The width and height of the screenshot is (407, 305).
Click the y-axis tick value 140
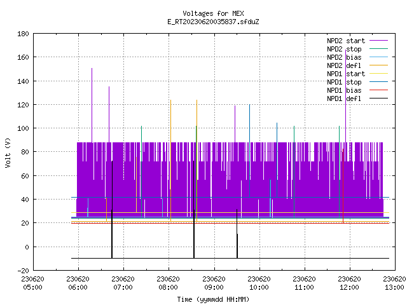pyautogui.click(x=23, y=81)
